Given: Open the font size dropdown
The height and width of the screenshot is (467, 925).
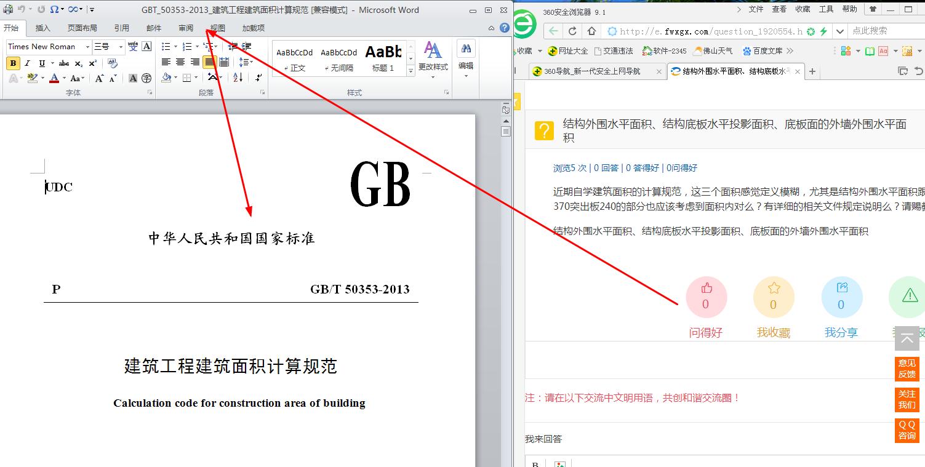Looking at the screenshot, I should tap(121, 46).
